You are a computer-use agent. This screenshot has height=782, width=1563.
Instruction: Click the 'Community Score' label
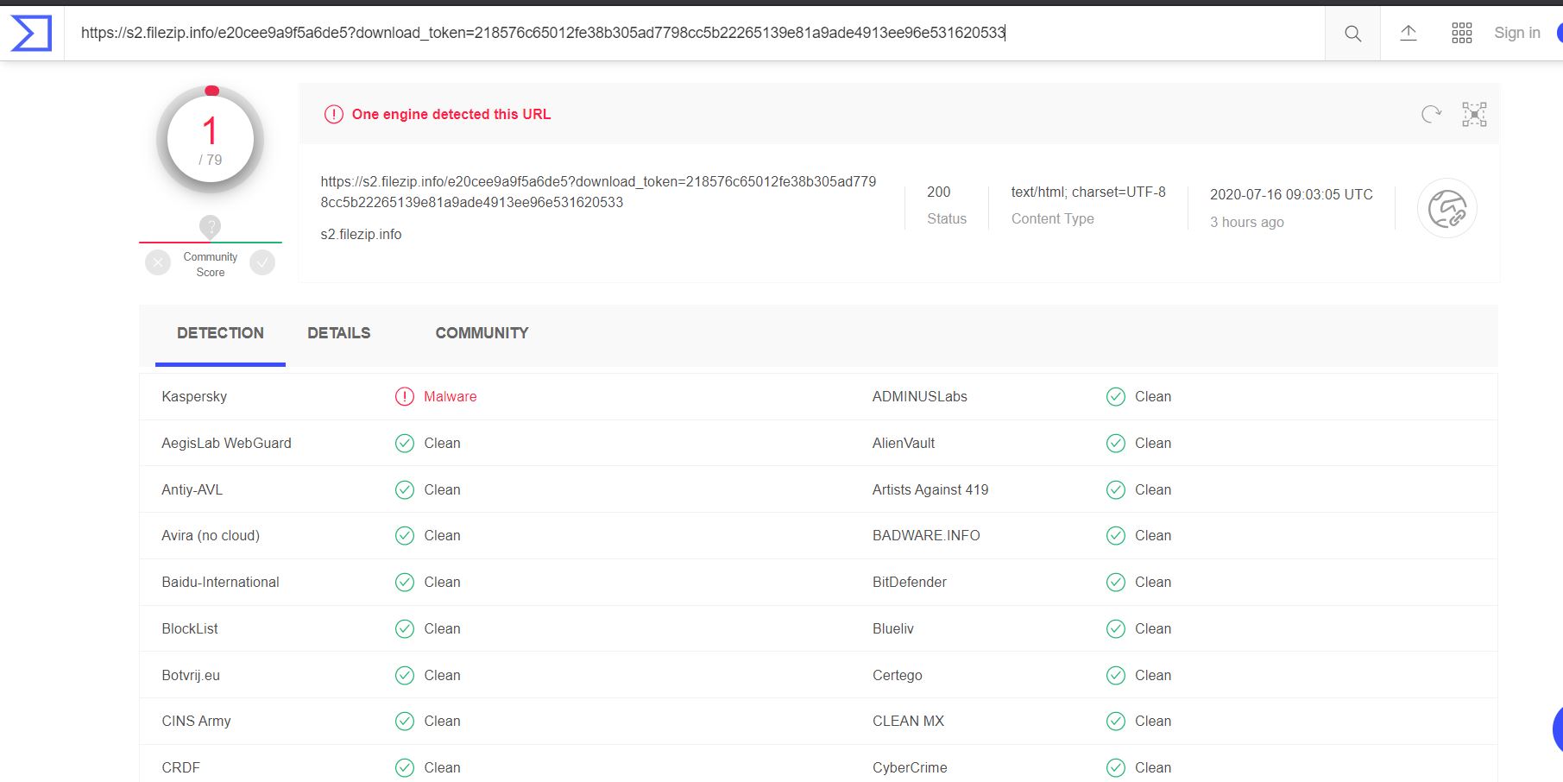[x=211, y=264]
